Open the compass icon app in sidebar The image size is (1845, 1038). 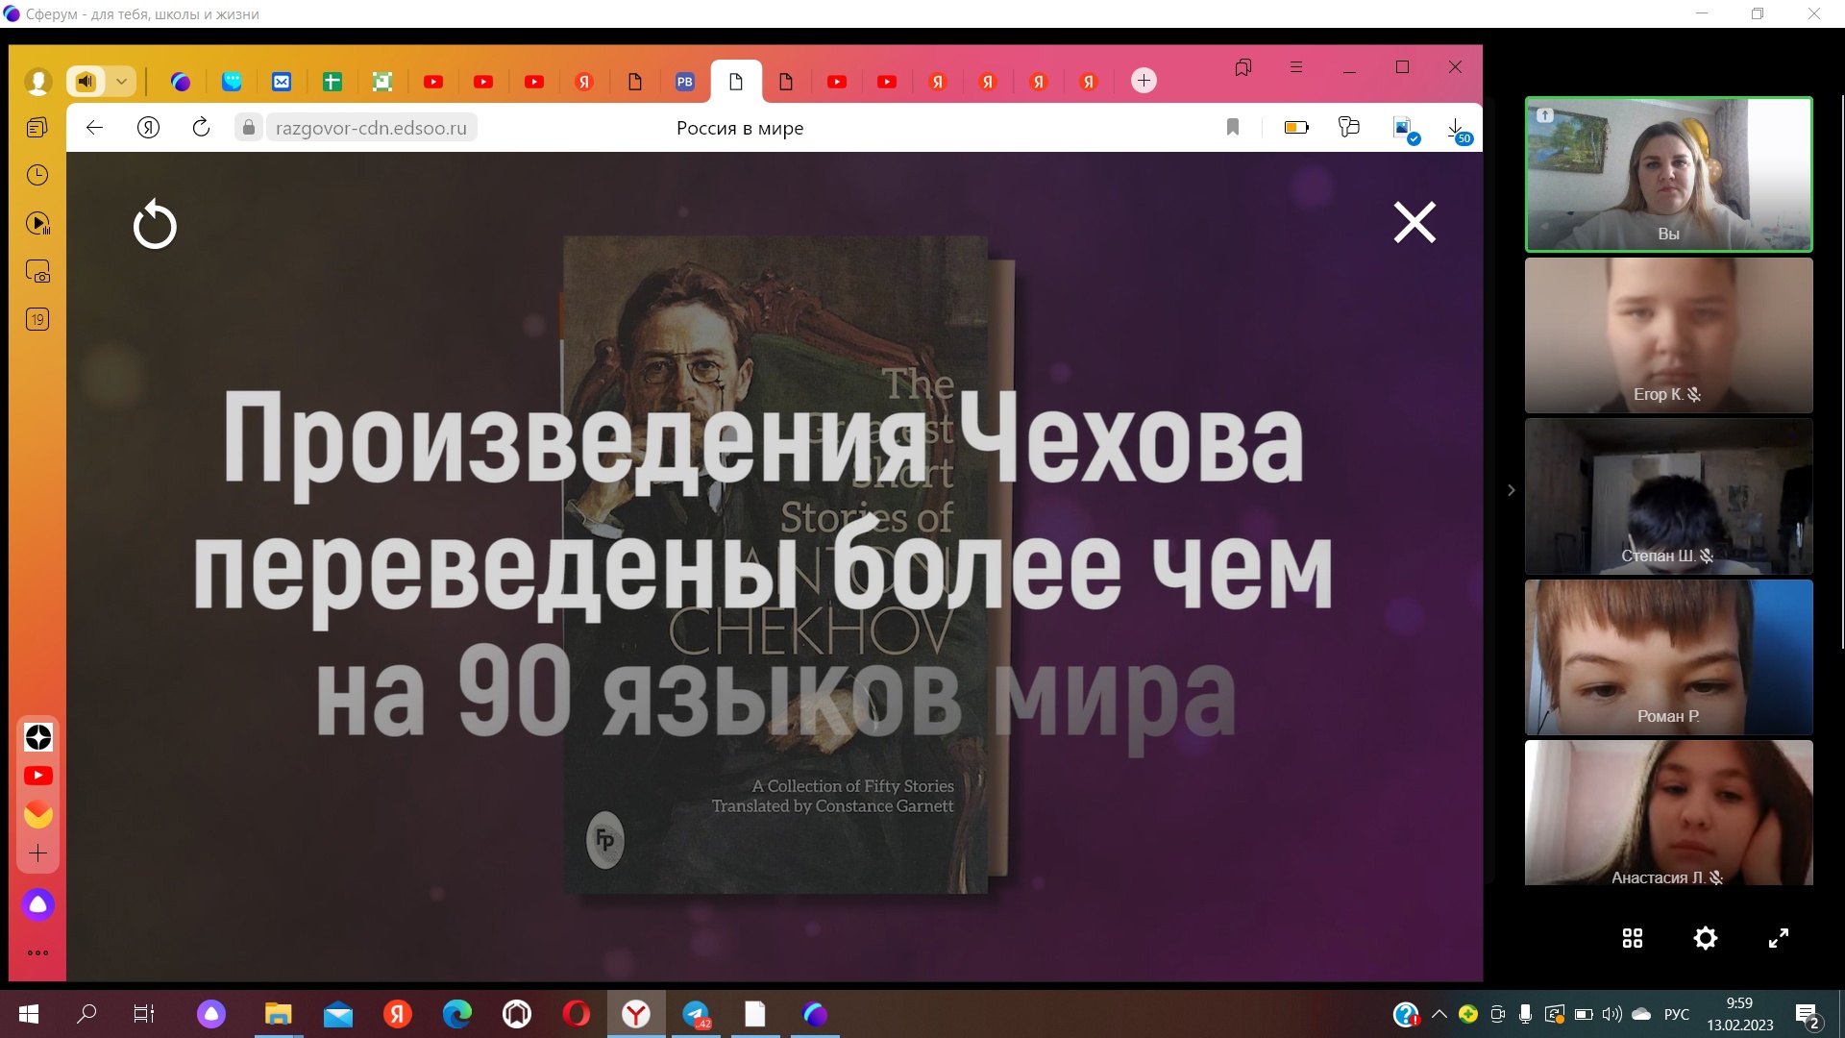pos(38,737)
